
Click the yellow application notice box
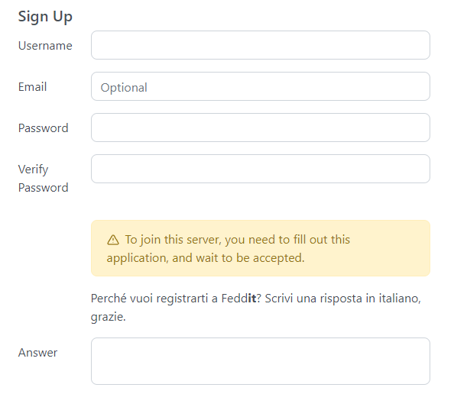tap(261, 248)
